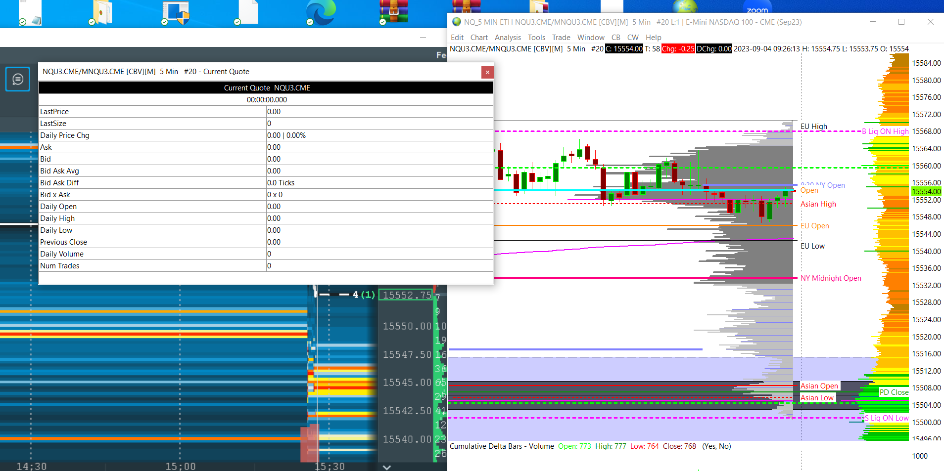Open the CW menu
The height and width of the screenshot is (471, 944).
[x=633, y=38]
